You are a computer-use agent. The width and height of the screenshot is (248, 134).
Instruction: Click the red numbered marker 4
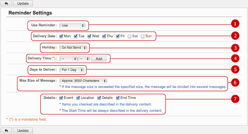click(235, 58)
